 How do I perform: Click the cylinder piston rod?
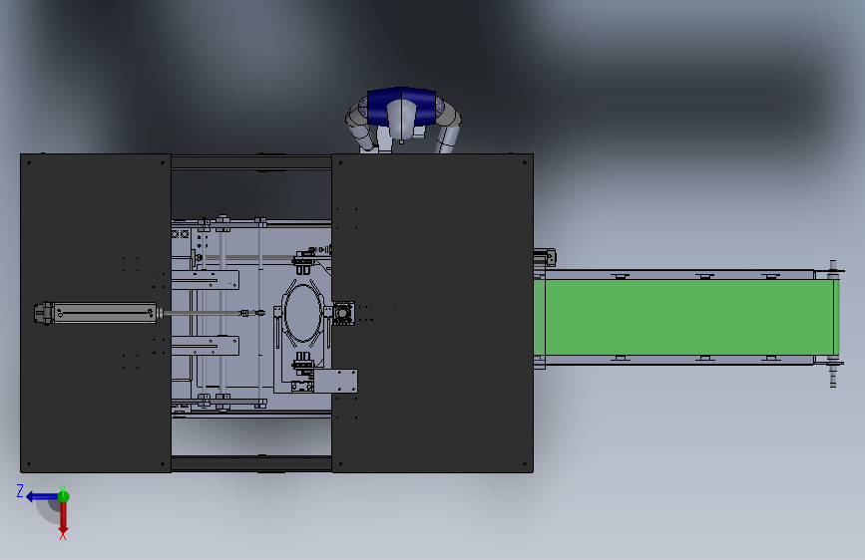point(203,313)
